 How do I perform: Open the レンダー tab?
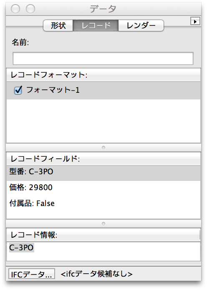141,25
